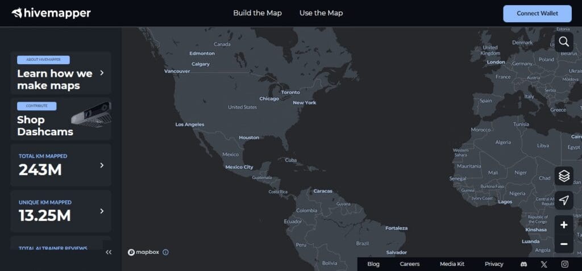Viewport: 582px width, 271px height.
Task: Open the Careers link
Action: click(x=410, y=264)
